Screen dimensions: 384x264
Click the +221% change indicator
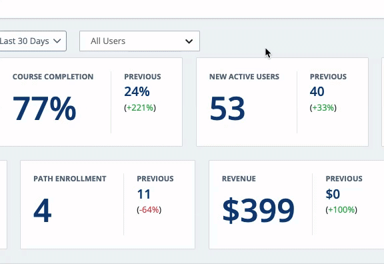point(140,107)
